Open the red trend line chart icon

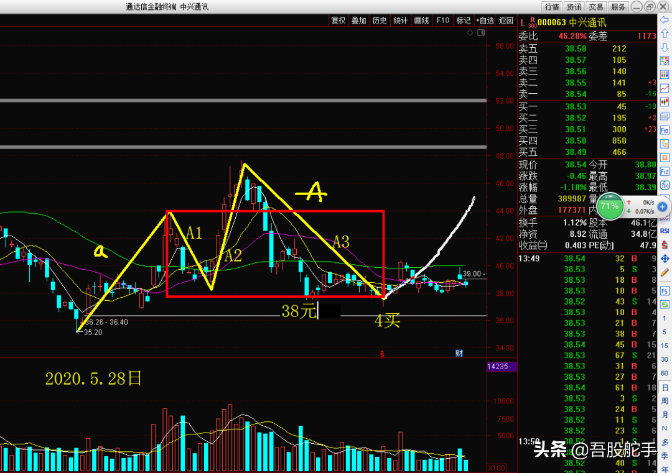(x=665, y=88)
